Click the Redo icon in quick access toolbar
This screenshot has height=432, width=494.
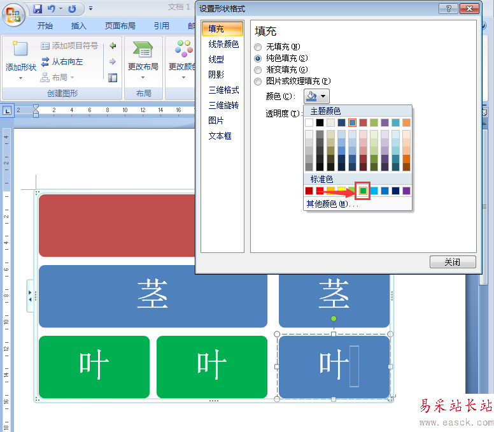tap(72, 9)
